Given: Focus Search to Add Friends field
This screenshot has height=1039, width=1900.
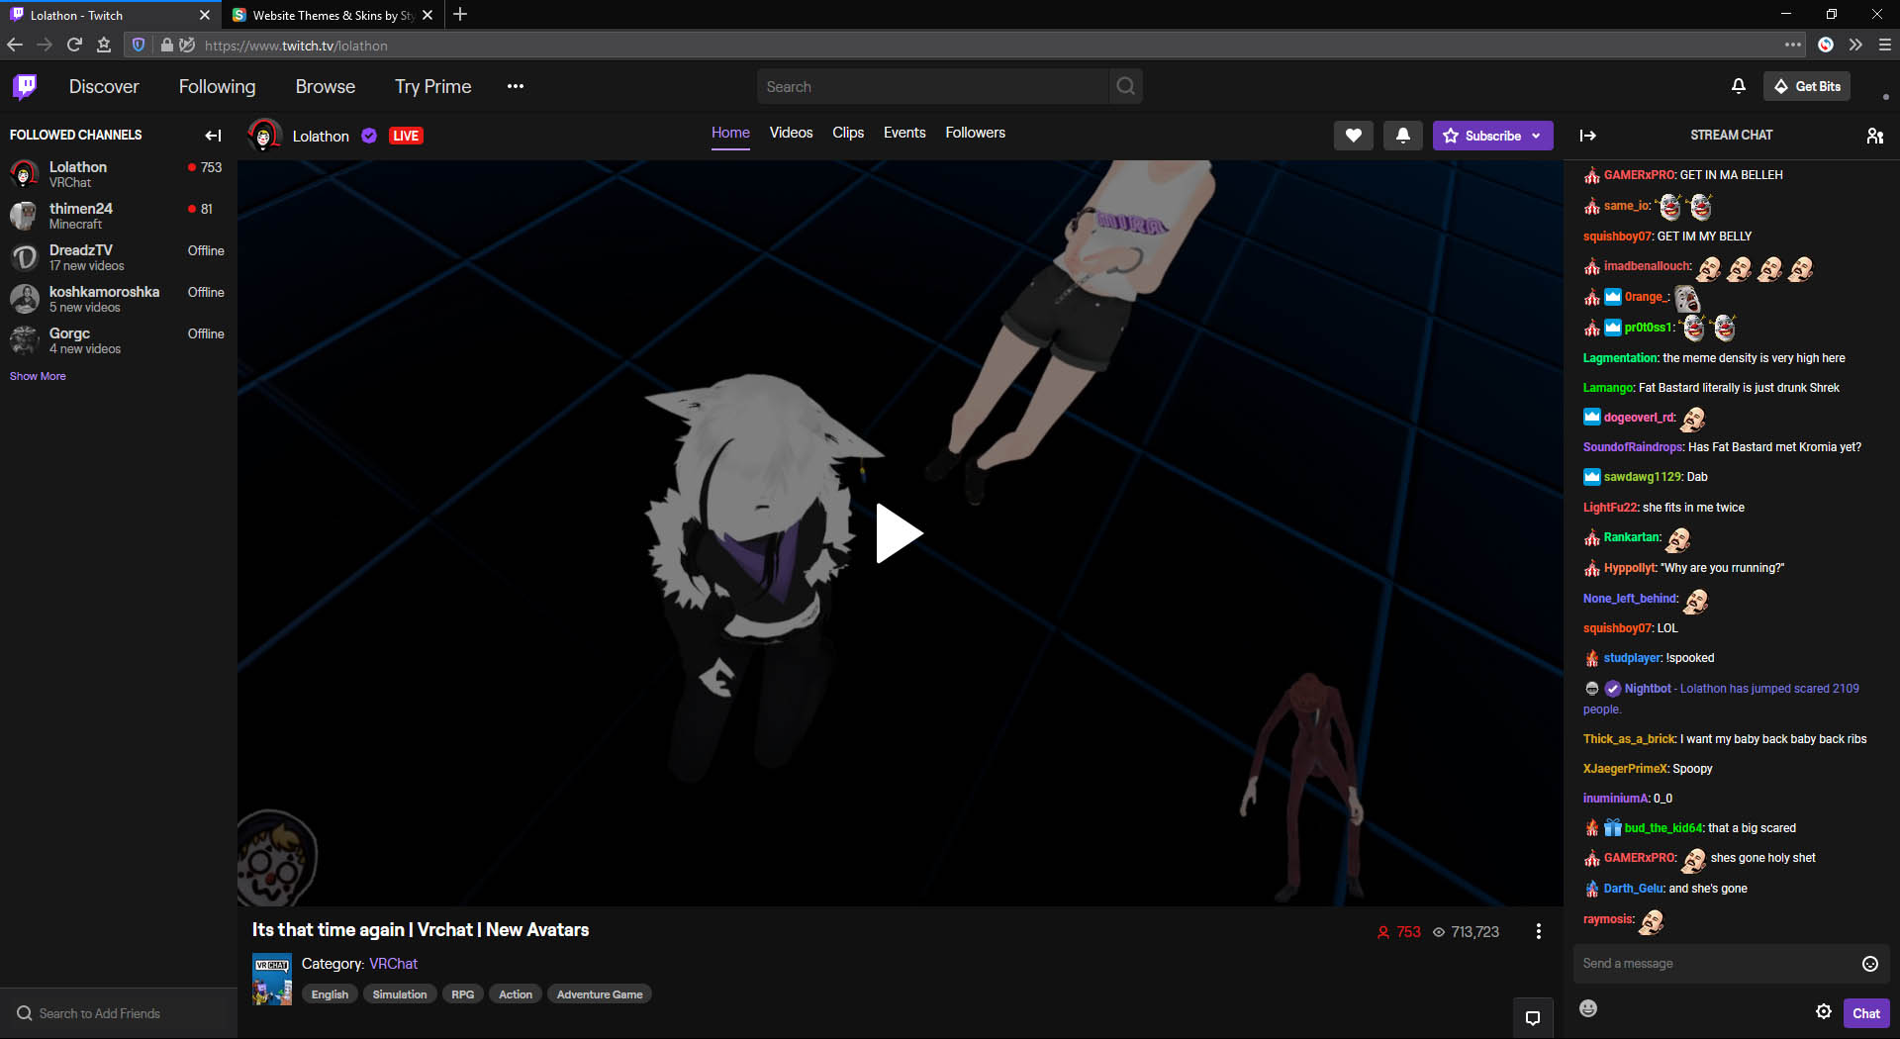Looking at the screenshot, I should click(119, 1013).
